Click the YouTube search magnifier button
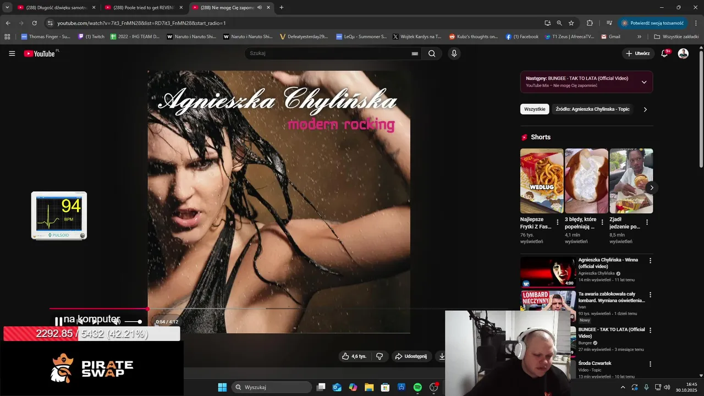The height and width of the screenshot is (396, 704). (x=432, y=53)
